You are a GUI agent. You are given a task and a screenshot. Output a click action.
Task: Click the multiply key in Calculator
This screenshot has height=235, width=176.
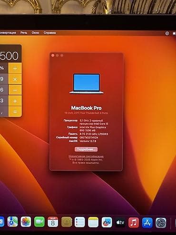pyautogui.click(x=15, y=79)
